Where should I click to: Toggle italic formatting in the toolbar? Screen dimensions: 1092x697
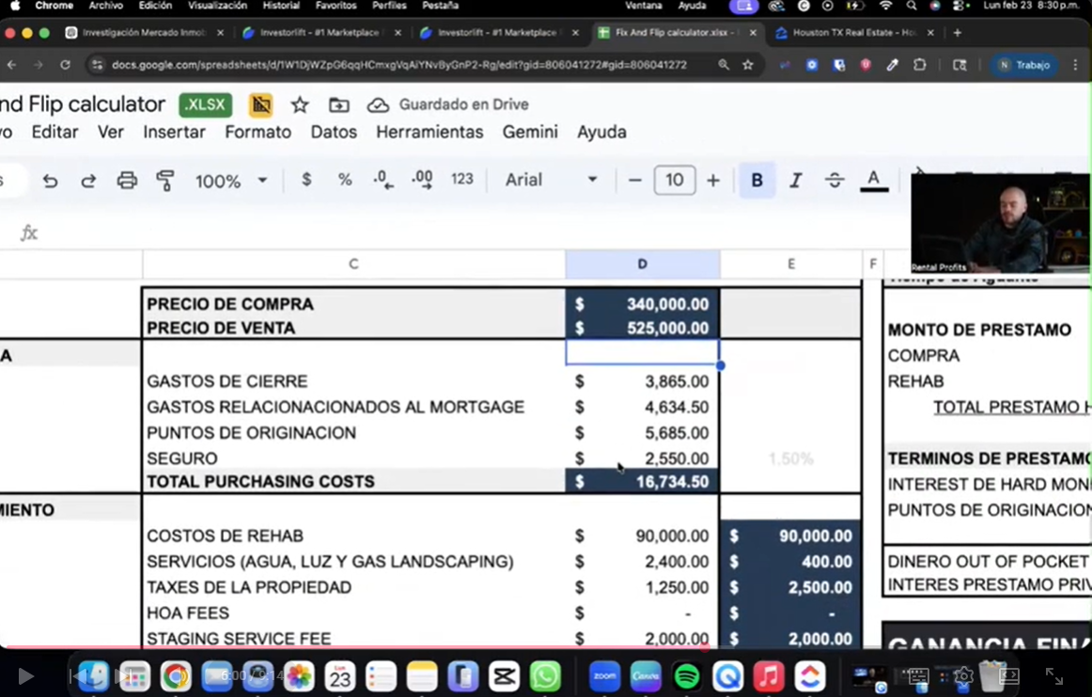coord(795,180)
